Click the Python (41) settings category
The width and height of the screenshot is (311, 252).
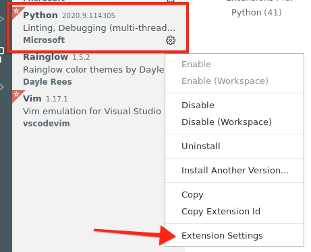click(x=256, y=13)
